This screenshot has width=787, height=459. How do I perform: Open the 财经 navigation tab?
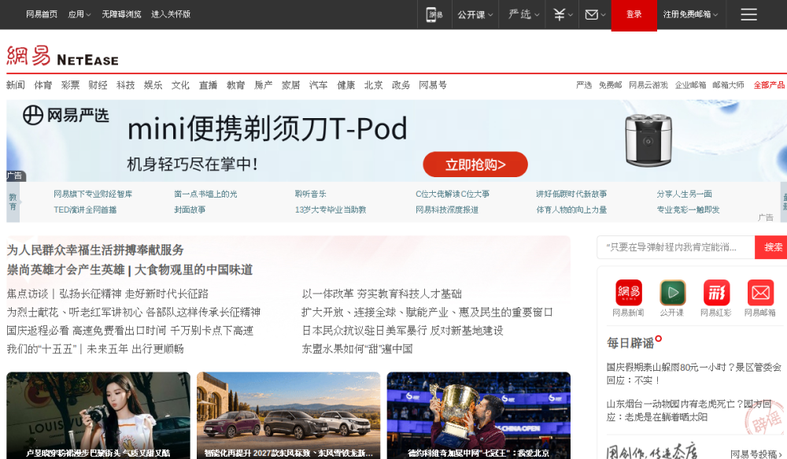click(98, 85)
